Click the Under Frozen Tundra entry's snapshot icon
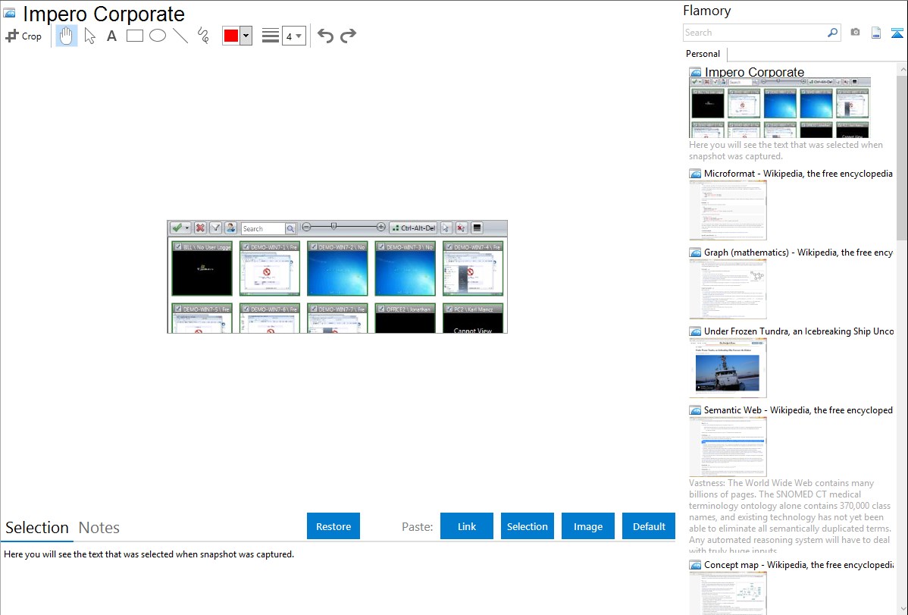Screen dimensions: 908x615 [x=695, y=331]
